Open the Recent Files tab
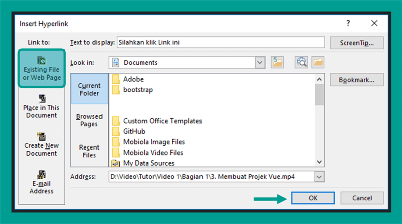 coord(89,151)
